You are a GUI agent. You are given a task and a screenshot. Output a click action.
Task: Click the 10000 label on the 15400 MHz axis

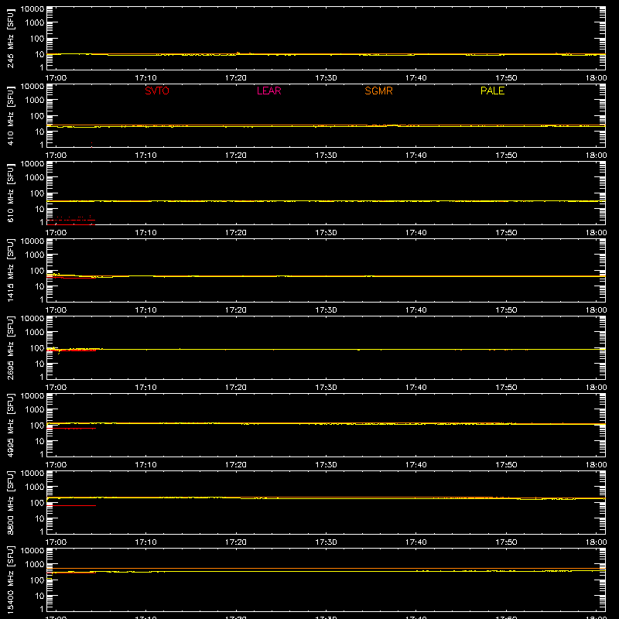point(32,551)
